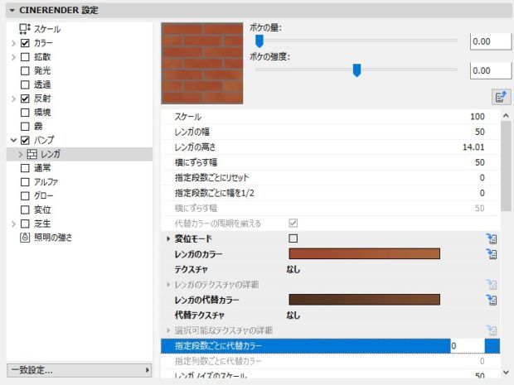This screenshot has height=385, width=514.
Task: Expand the カラー channel tree arrow
Action: tap(13, 43)
